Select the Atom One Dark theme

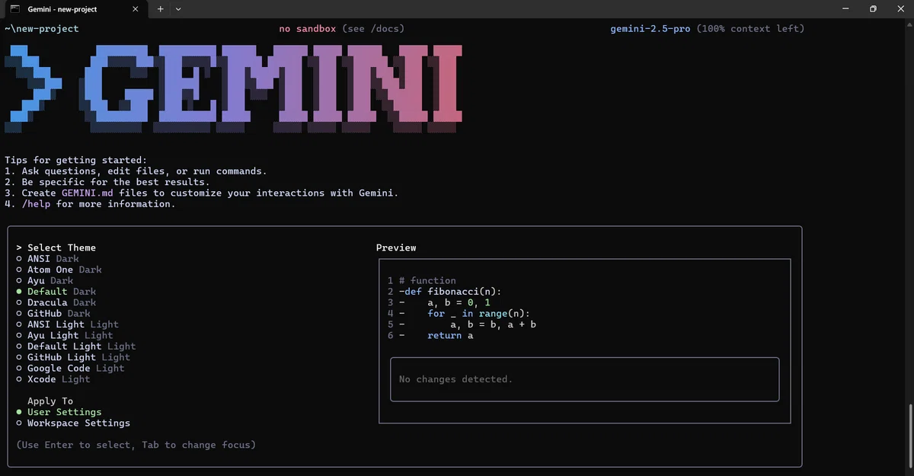59,270
